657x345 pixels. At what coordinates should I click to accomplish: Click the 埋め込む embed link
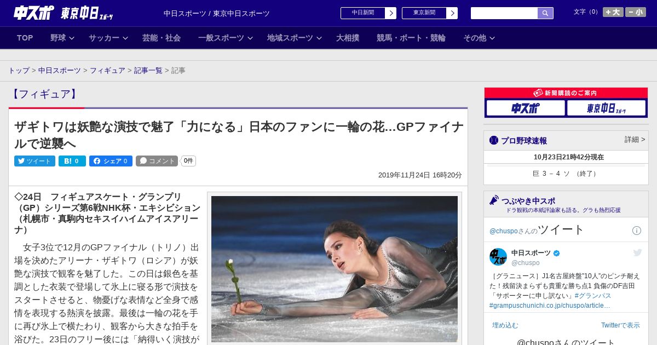(505, 325)
